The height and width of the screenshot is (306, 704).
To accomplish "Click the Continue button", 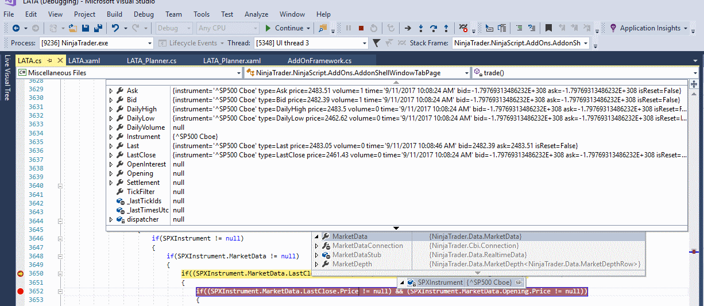I will pos(284,28).
